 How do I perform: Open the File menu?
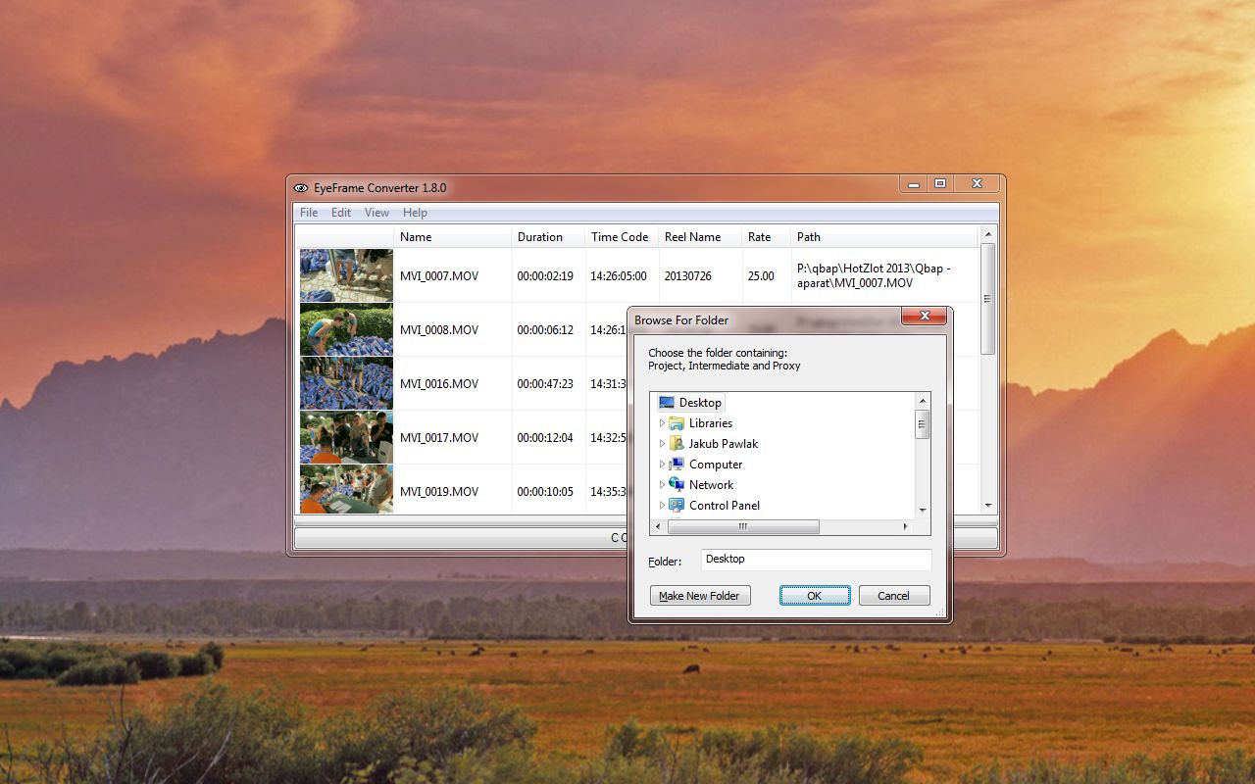point(308,212)
